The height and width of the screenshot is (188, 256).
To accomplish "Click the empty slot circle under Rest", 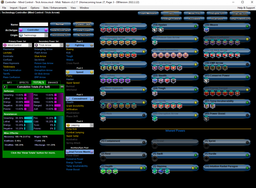I will click(103, 159).
